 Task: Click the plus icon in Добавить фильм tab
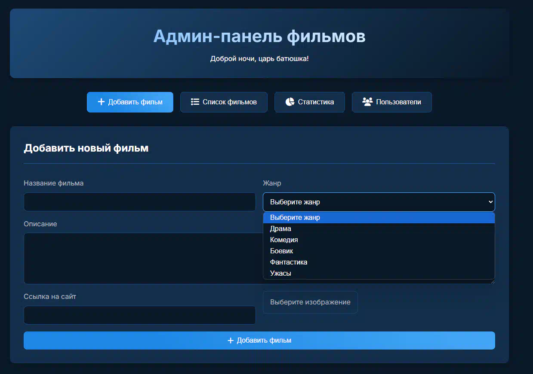[x=101, y=102]
